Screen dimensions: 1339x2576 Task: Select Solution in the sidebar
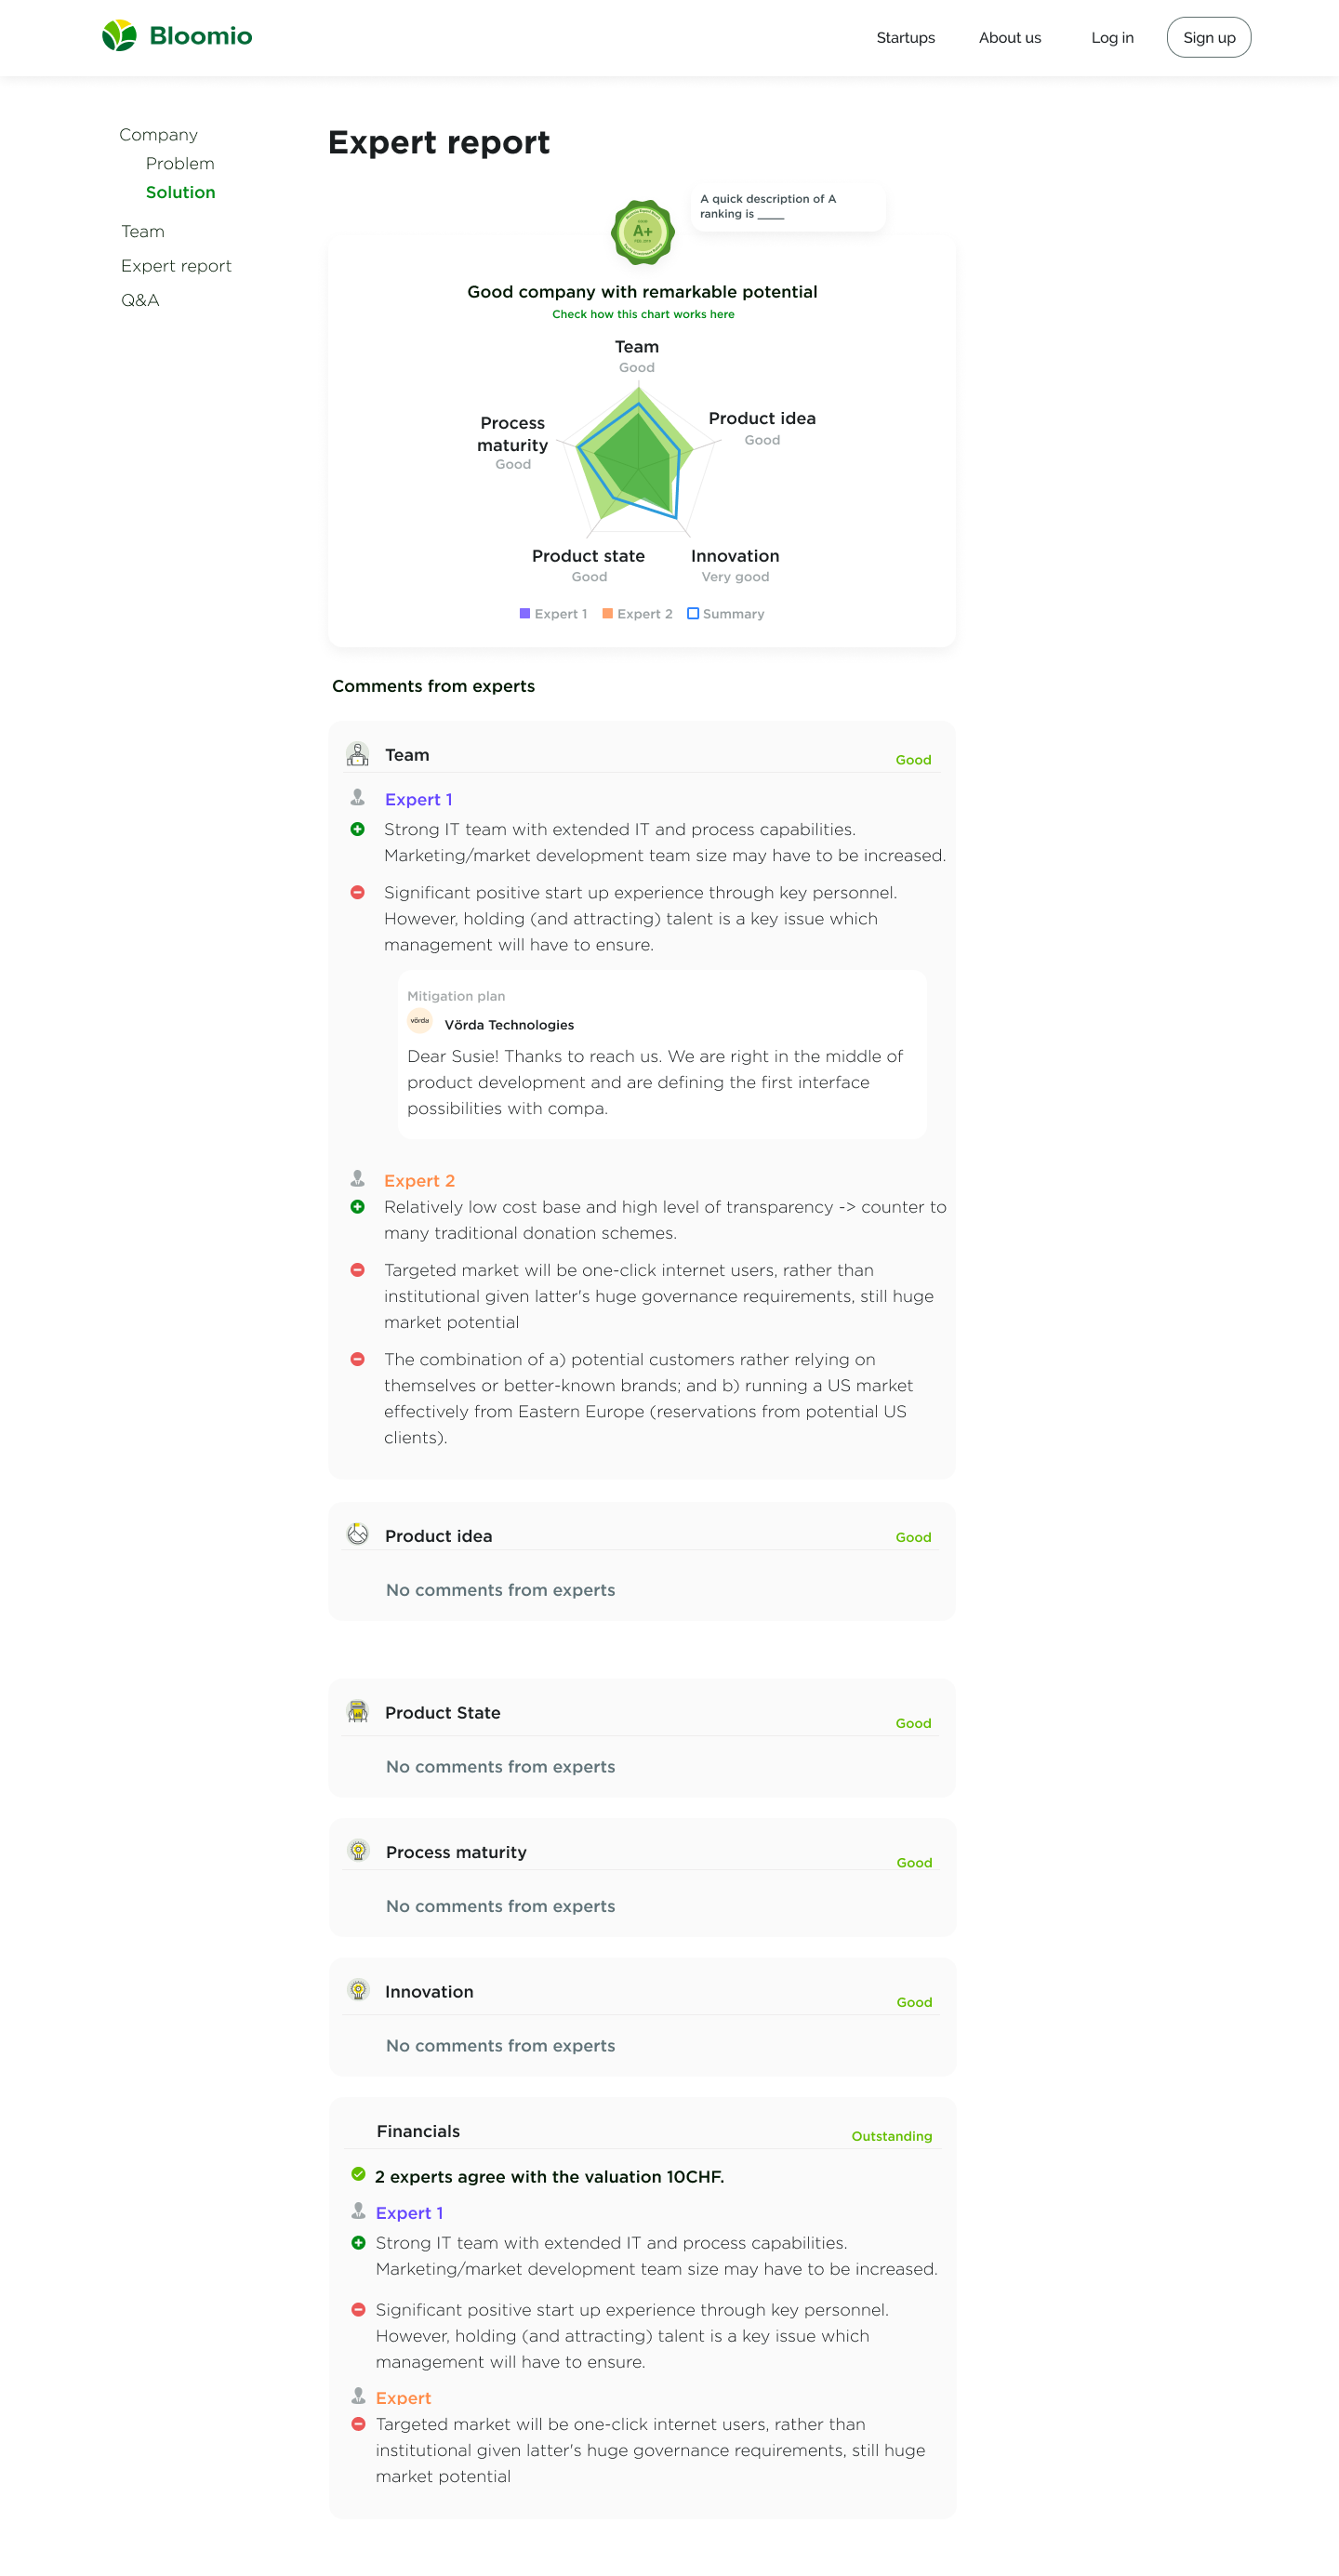(x=180, y=192)
